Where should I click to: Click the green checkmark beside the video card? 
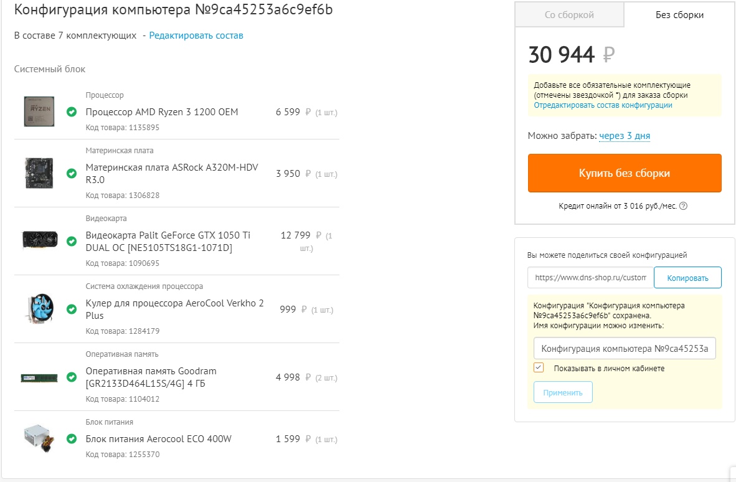(x=72, y=242)
